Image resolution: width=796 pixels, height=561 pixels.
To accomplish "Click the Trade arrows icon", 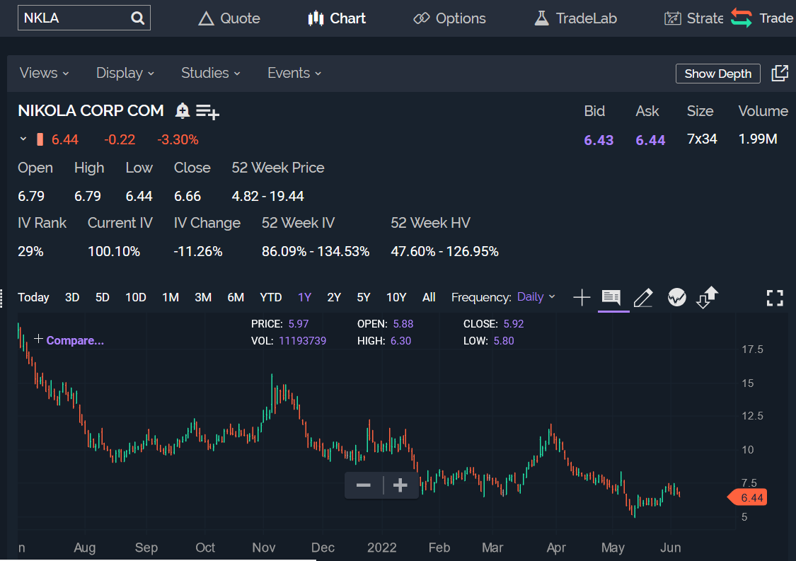I will point(742,18).
